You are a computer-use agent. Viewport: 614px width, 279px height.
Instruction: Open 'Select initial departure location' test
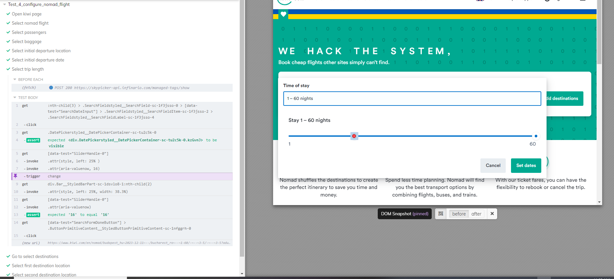click(x=41, y=51)
